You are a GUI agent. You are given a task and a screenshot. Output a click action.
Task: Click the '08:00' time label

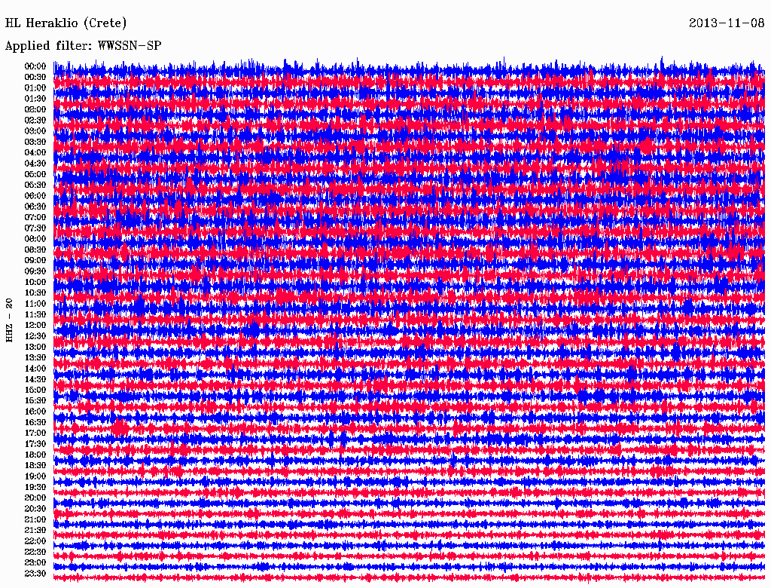pos(35,239)
